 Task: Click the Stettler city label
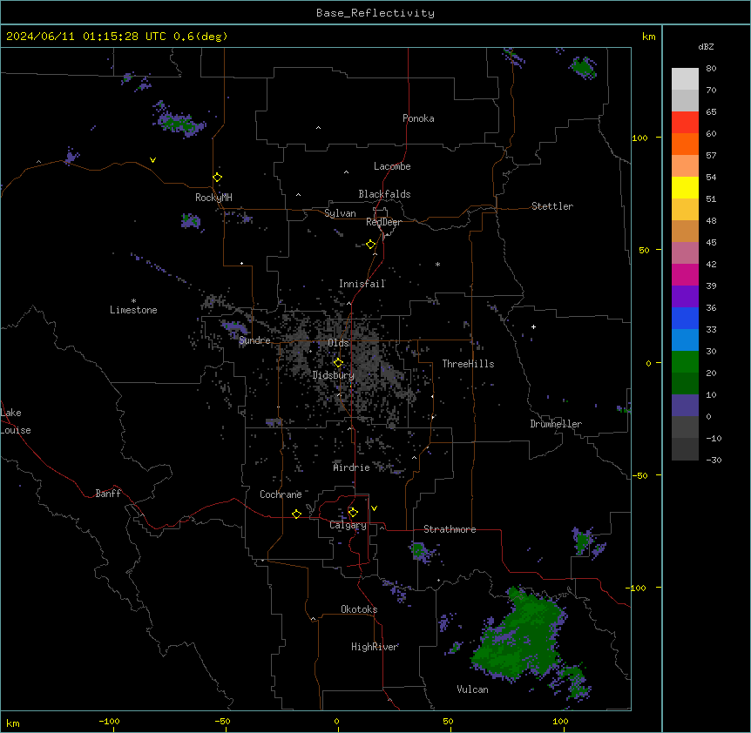552,206
